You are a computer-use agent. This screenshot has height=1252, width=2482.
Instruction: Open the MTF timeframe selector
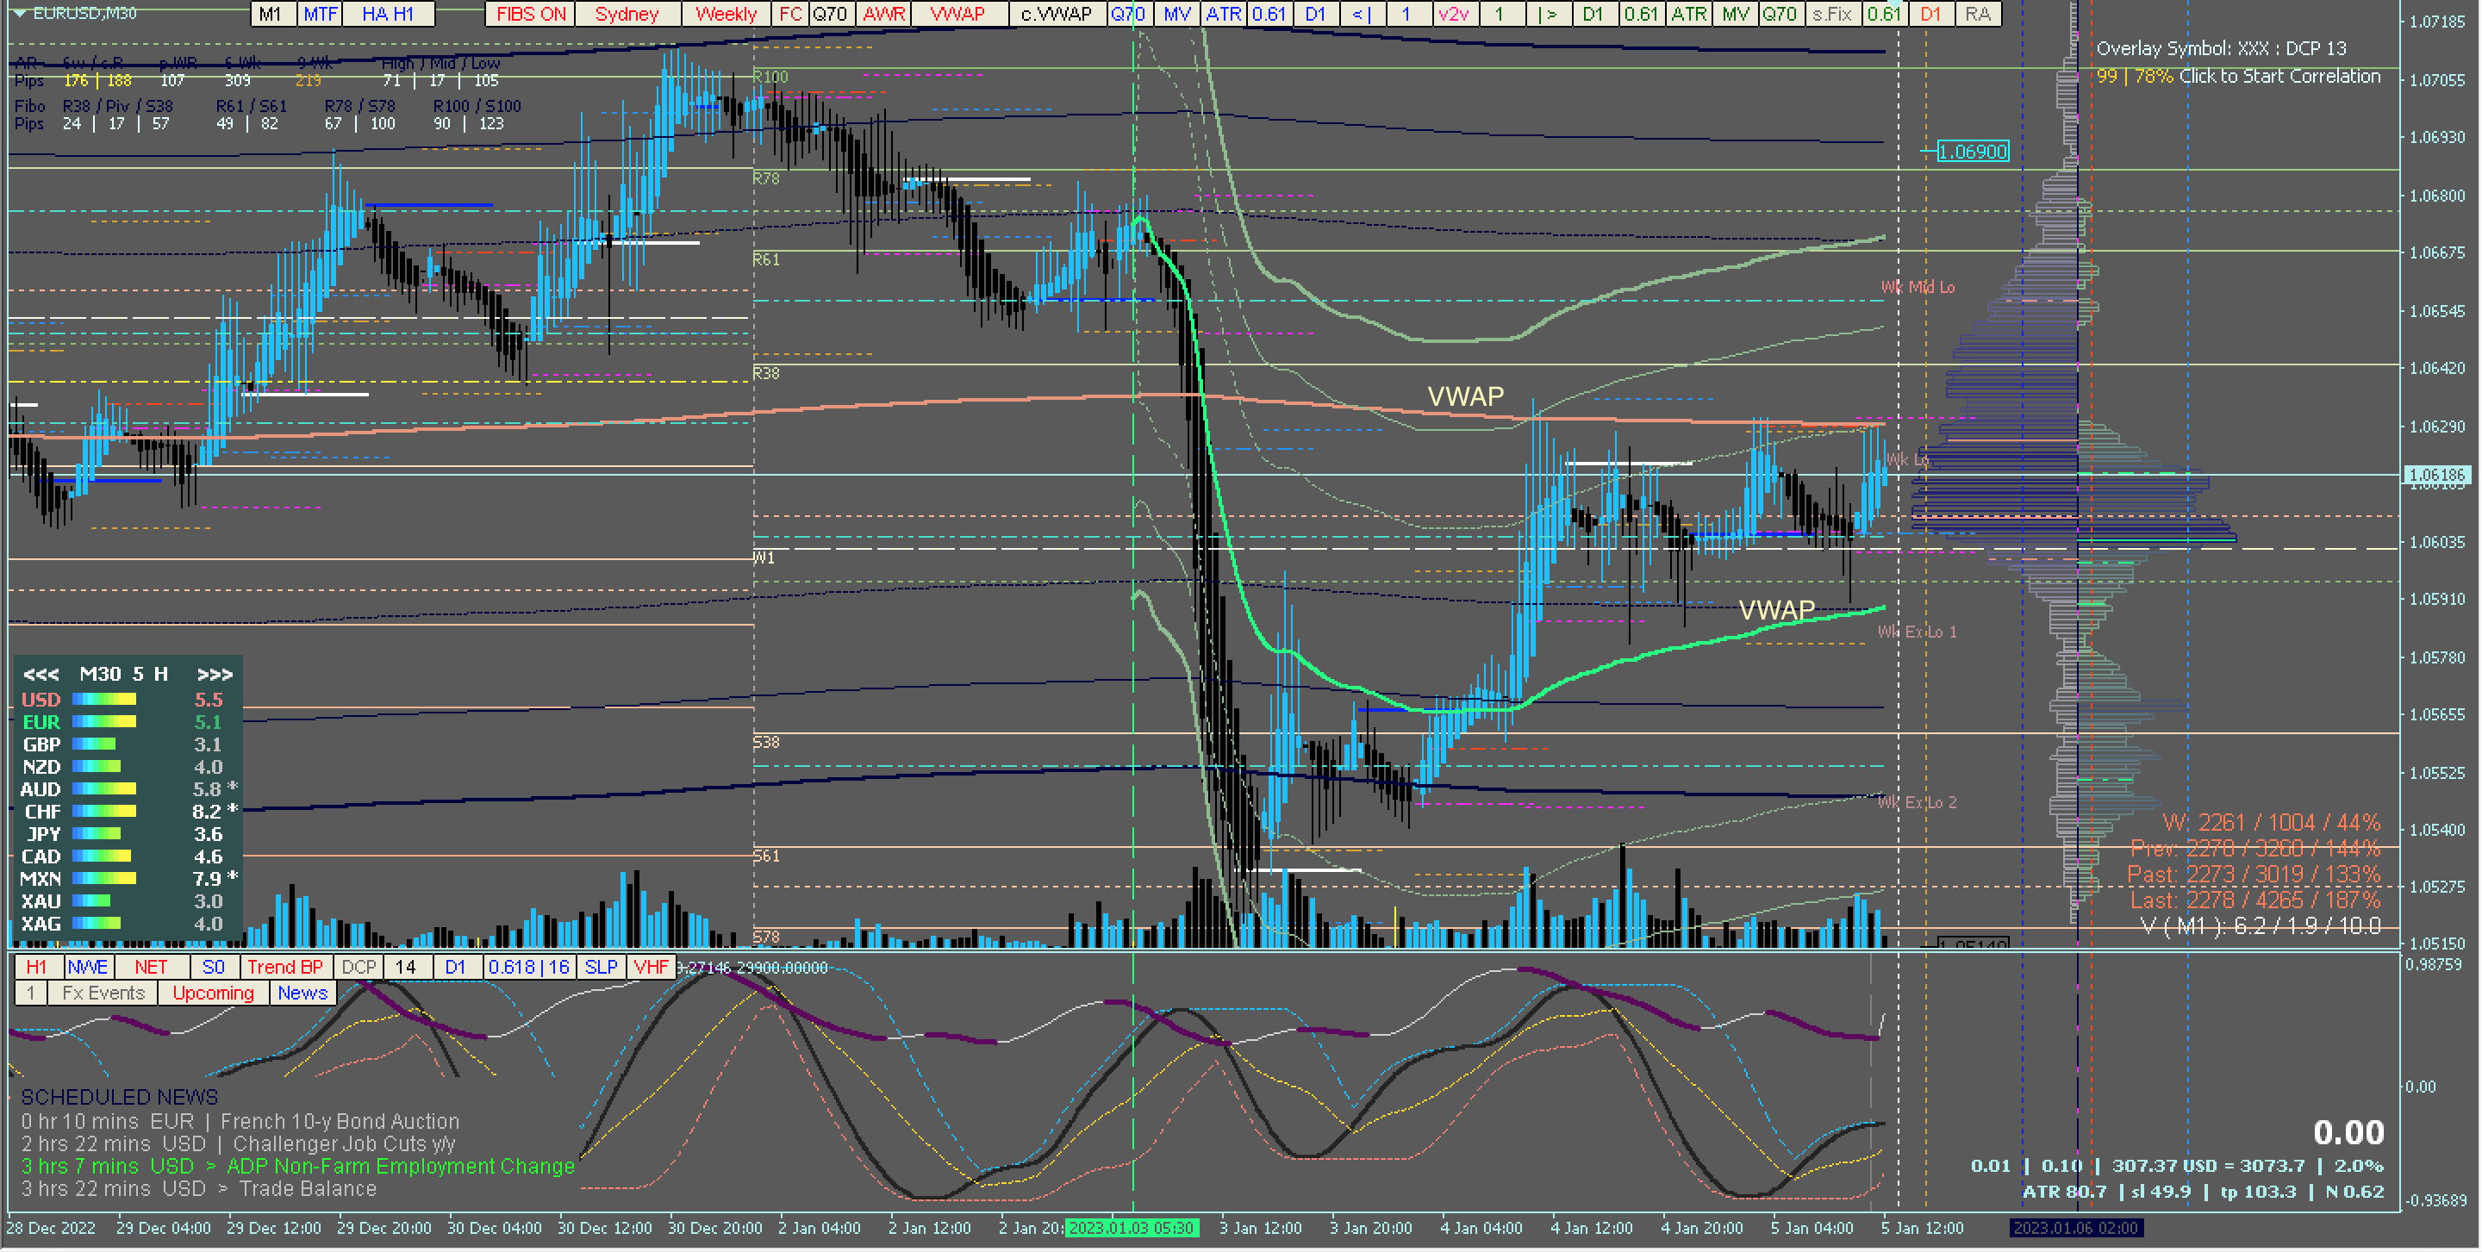(320, 14)
